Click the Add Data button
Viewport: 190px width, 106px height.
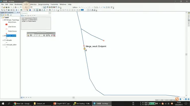click(21, 10)
